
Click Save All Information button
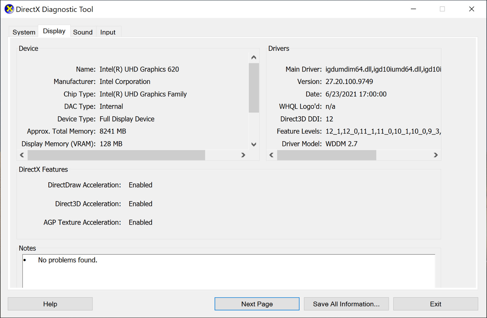click(x=346, y=304)
